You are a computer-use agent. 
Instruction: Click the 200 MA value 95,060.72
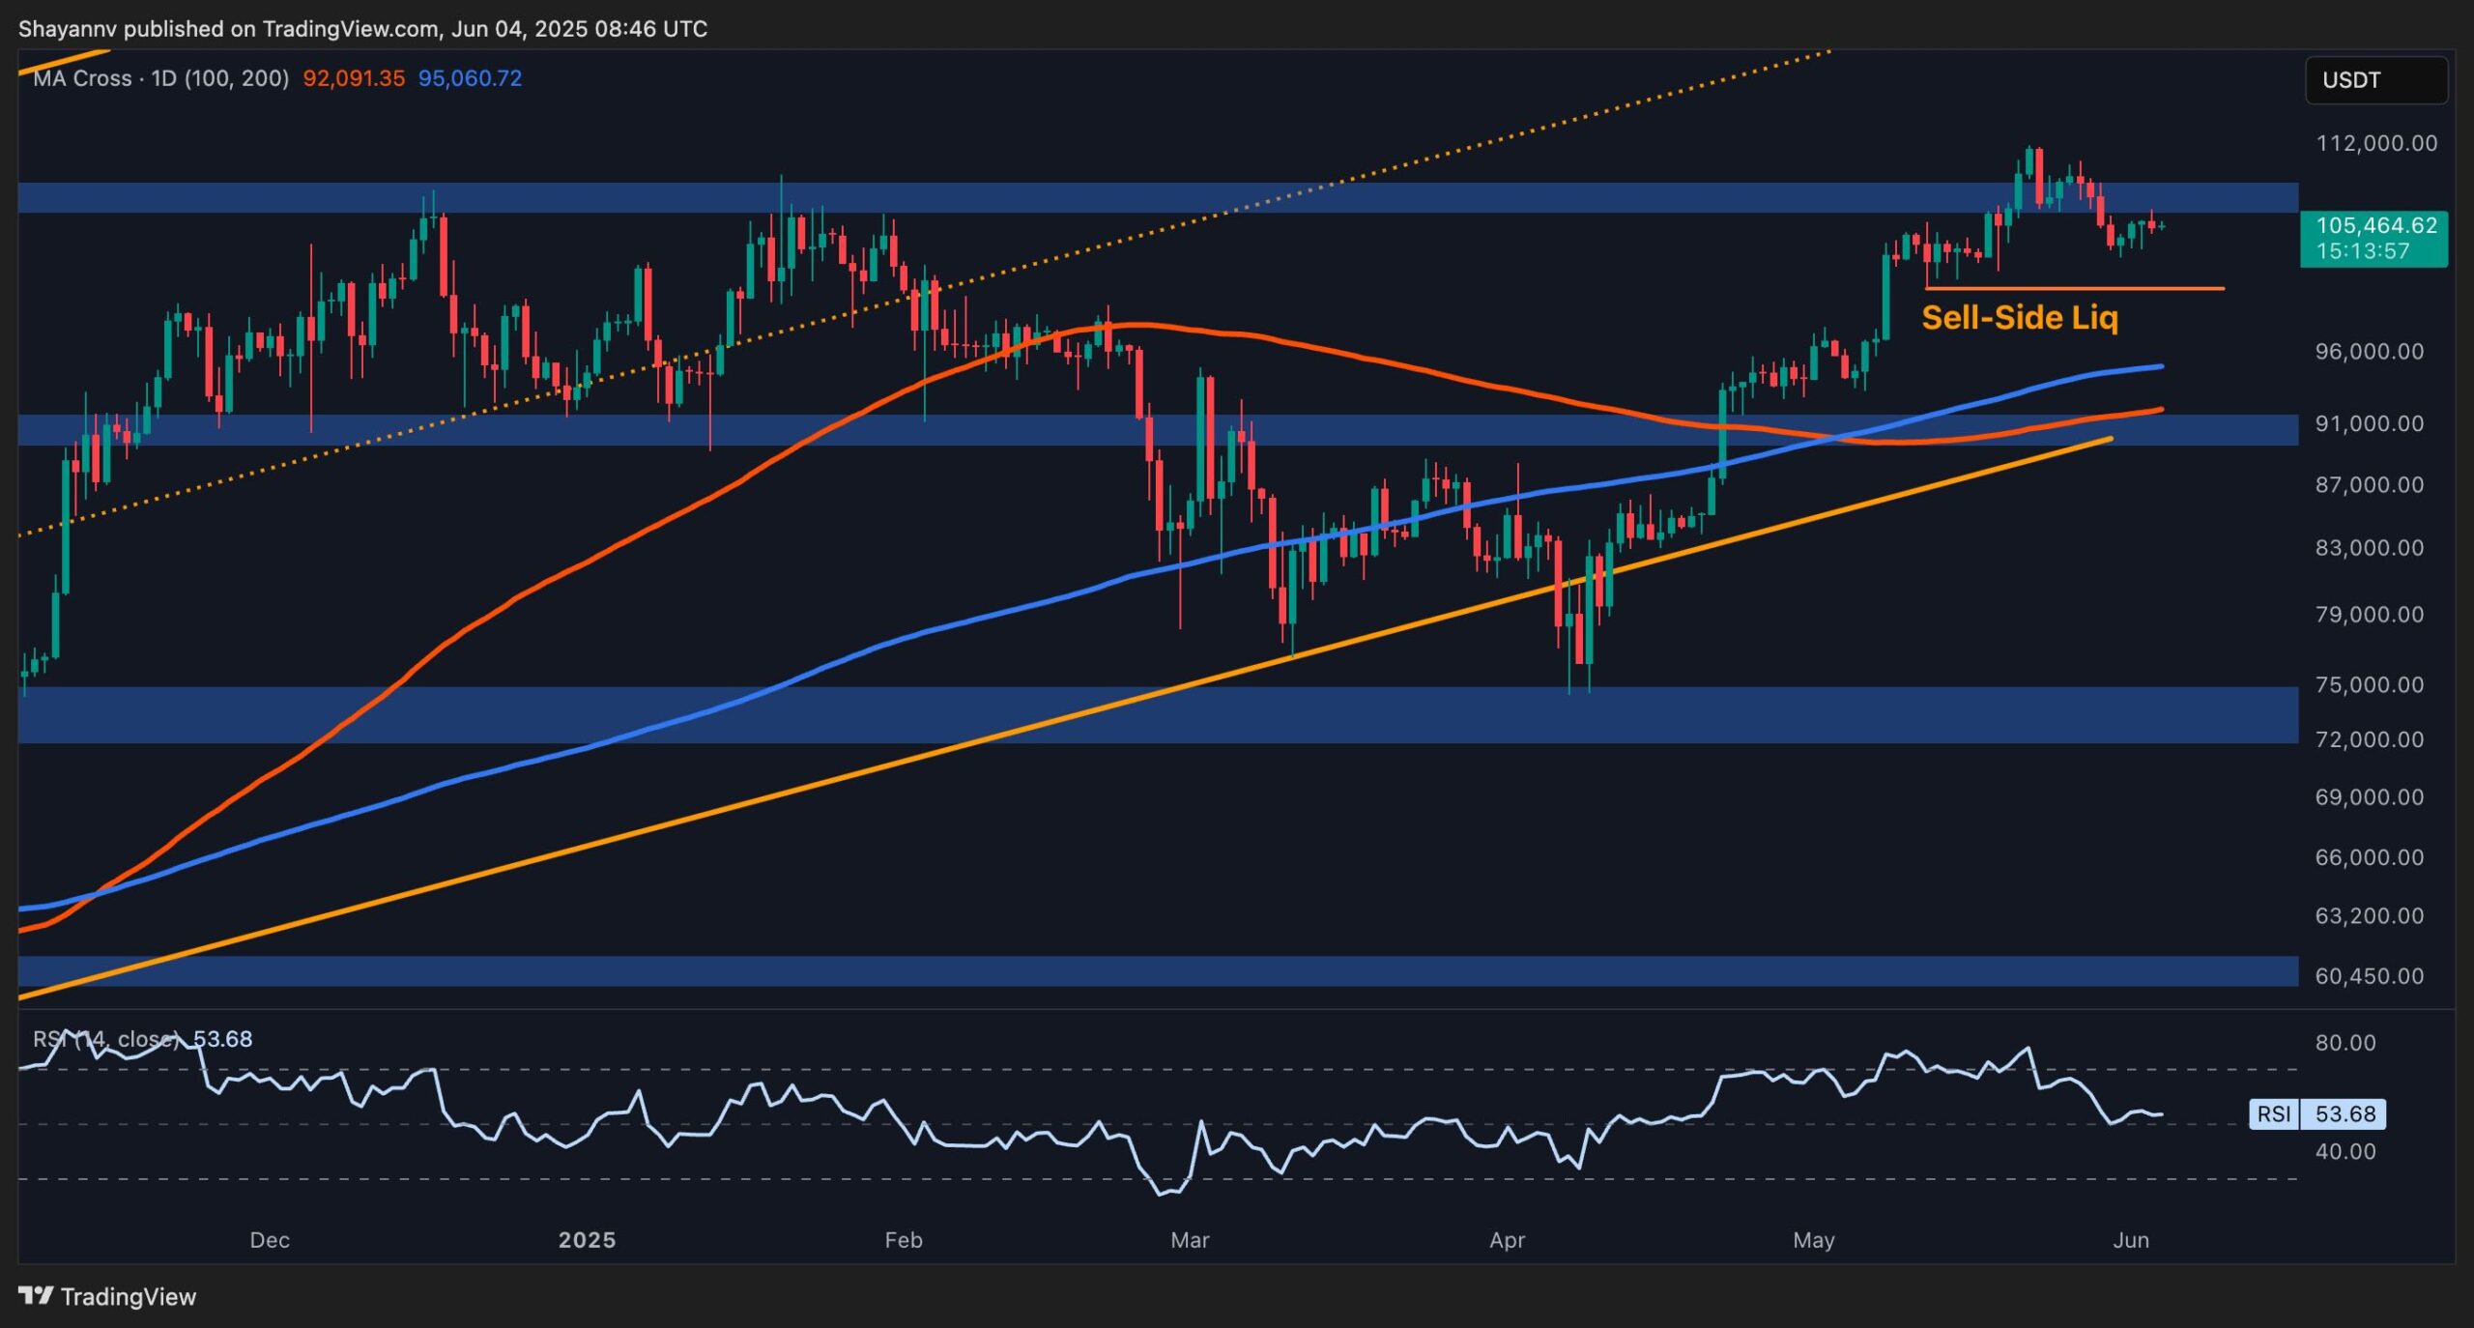[471, 79]
